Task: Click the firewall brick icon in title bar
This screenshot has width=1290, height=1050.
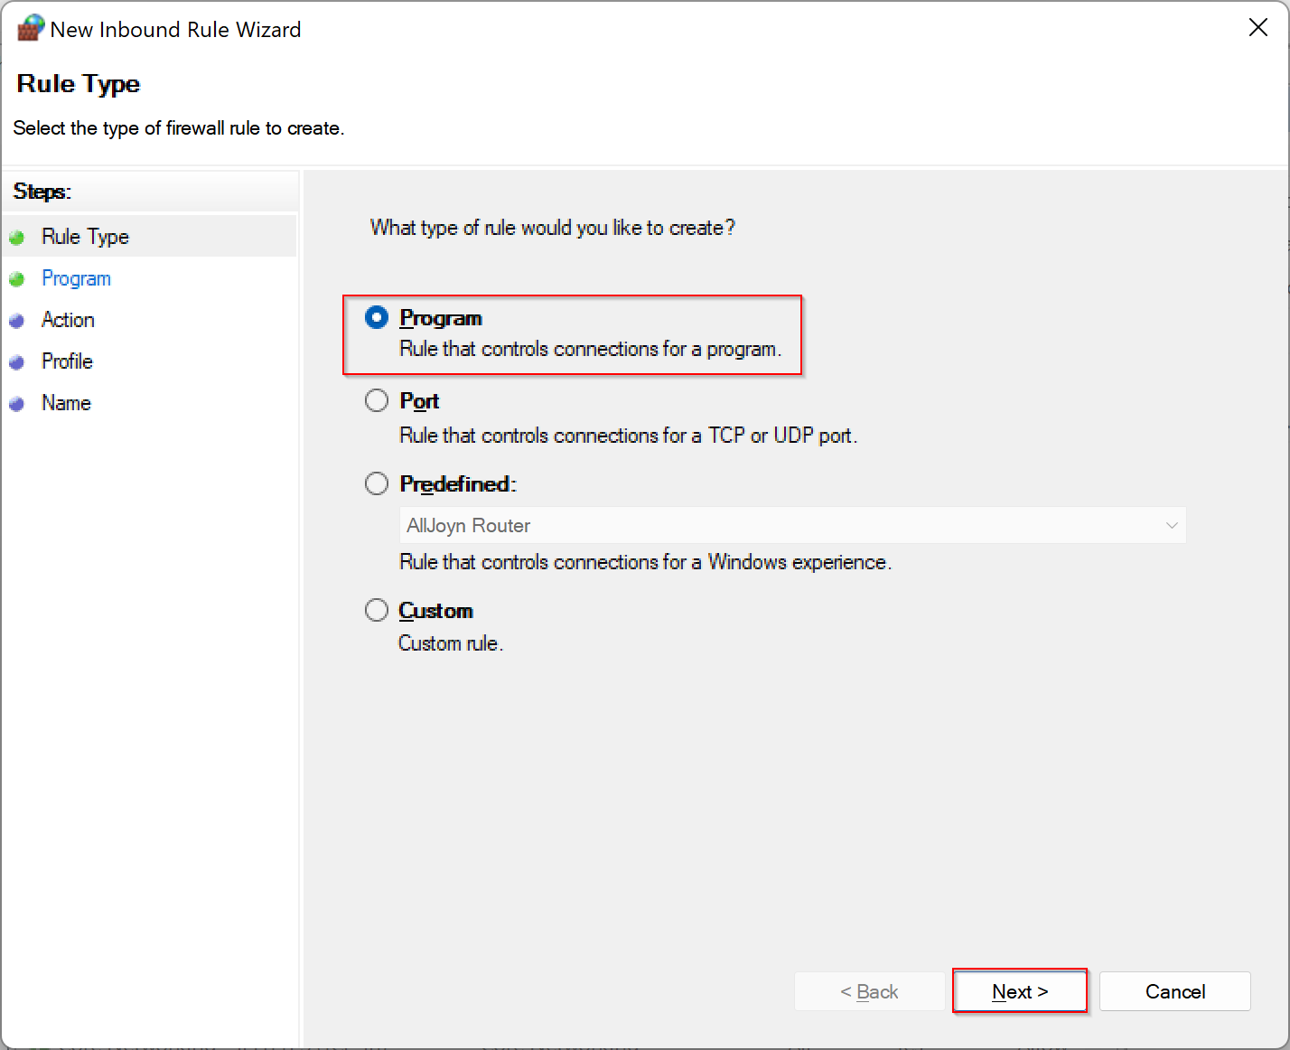Action: pyautogui.click(x=30, y=28)
